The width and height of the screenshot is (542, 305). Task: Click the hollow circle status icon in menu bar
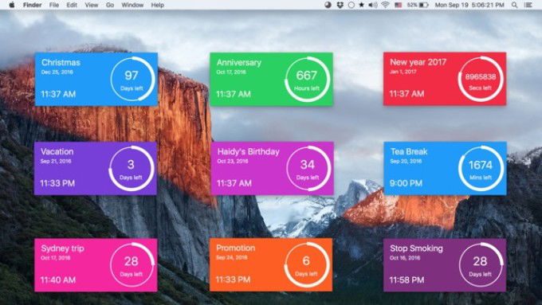coord(352,5)
